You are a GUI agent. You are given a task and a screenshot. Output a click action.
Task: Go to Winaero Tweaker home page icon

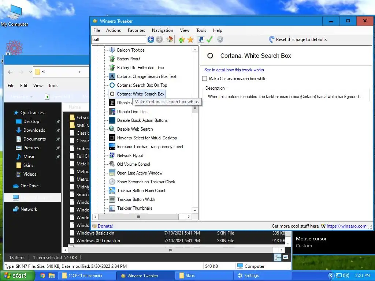[170, 40]
